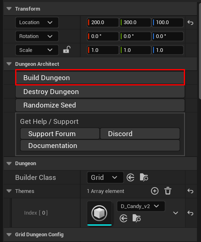Collapse the Dungeon Architect section

pos(9,64)
